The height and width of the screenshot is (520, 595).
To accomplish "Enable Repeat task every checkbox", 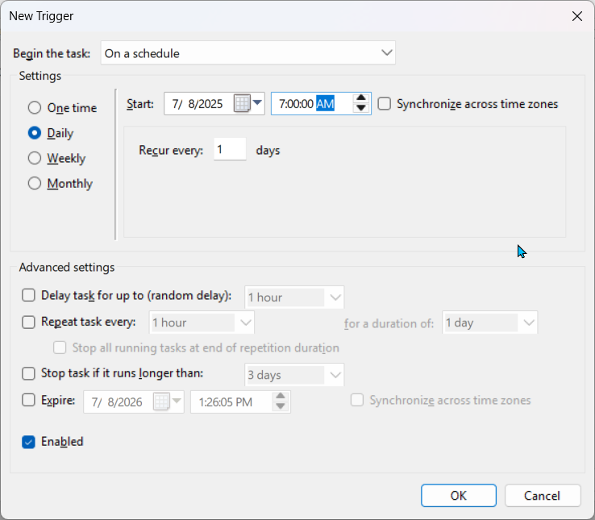I will pyautogui.click(x=29, y=322).
